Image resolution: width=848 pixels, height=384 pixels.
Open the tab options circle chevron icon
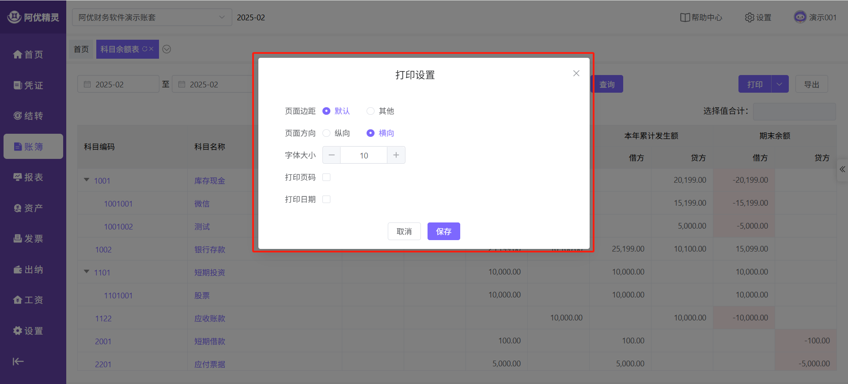(167, 49)
